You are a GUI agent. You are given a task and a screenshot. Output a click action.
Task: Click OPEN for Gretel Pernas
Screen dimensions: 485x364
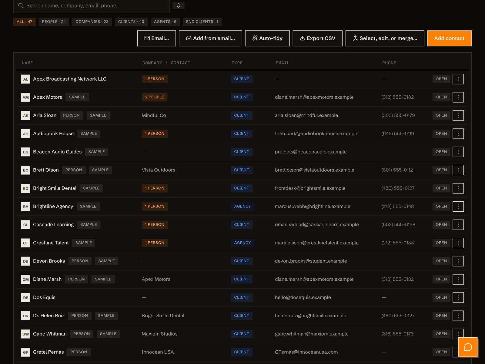point(441,352)
